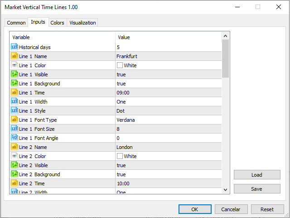This screenshot has height=218, width=290.
Task: Select the Line 2 Background value true
Action: [x=121, y=174]
